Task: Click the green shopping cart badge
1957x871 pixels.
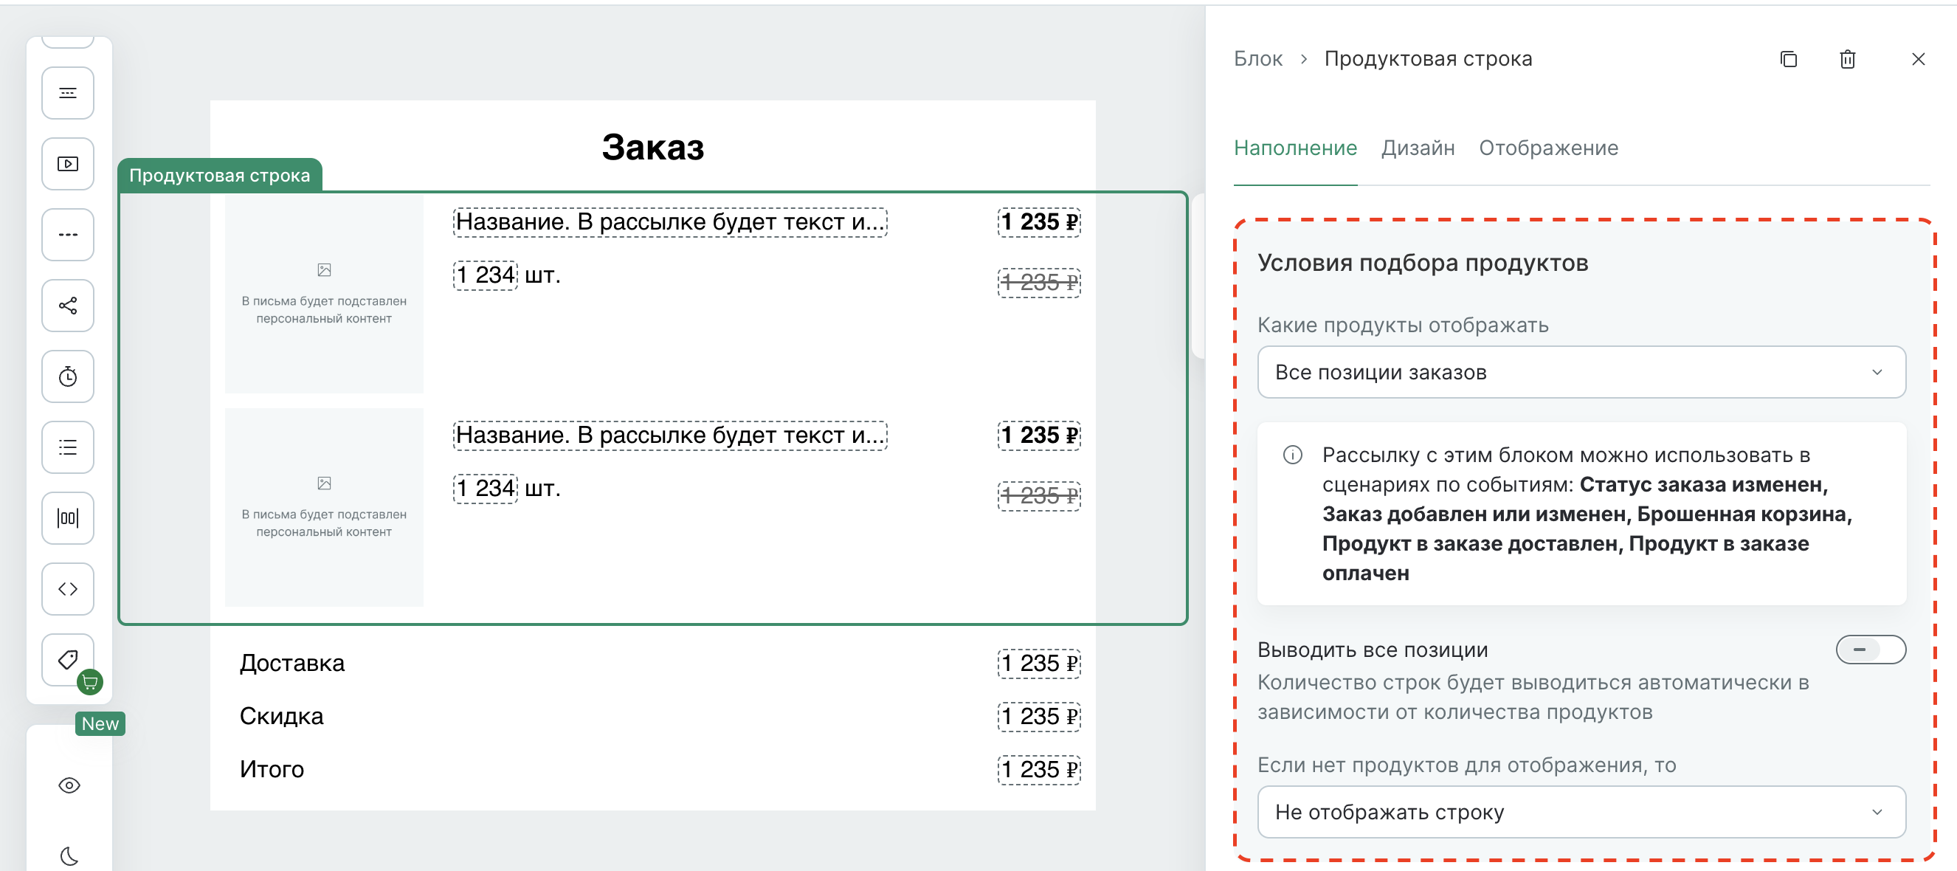Action: 89,682
